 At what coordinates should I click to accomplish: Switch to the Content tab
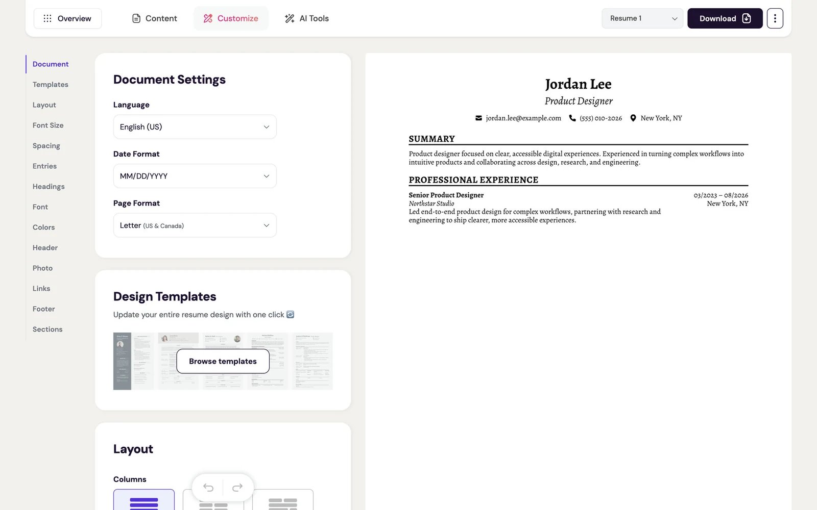[x=154, y=18]
